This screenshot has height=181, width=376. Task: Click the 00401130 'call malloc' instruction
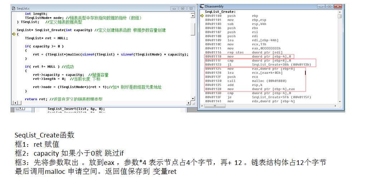pyautogui.click(x=246, y=81)
